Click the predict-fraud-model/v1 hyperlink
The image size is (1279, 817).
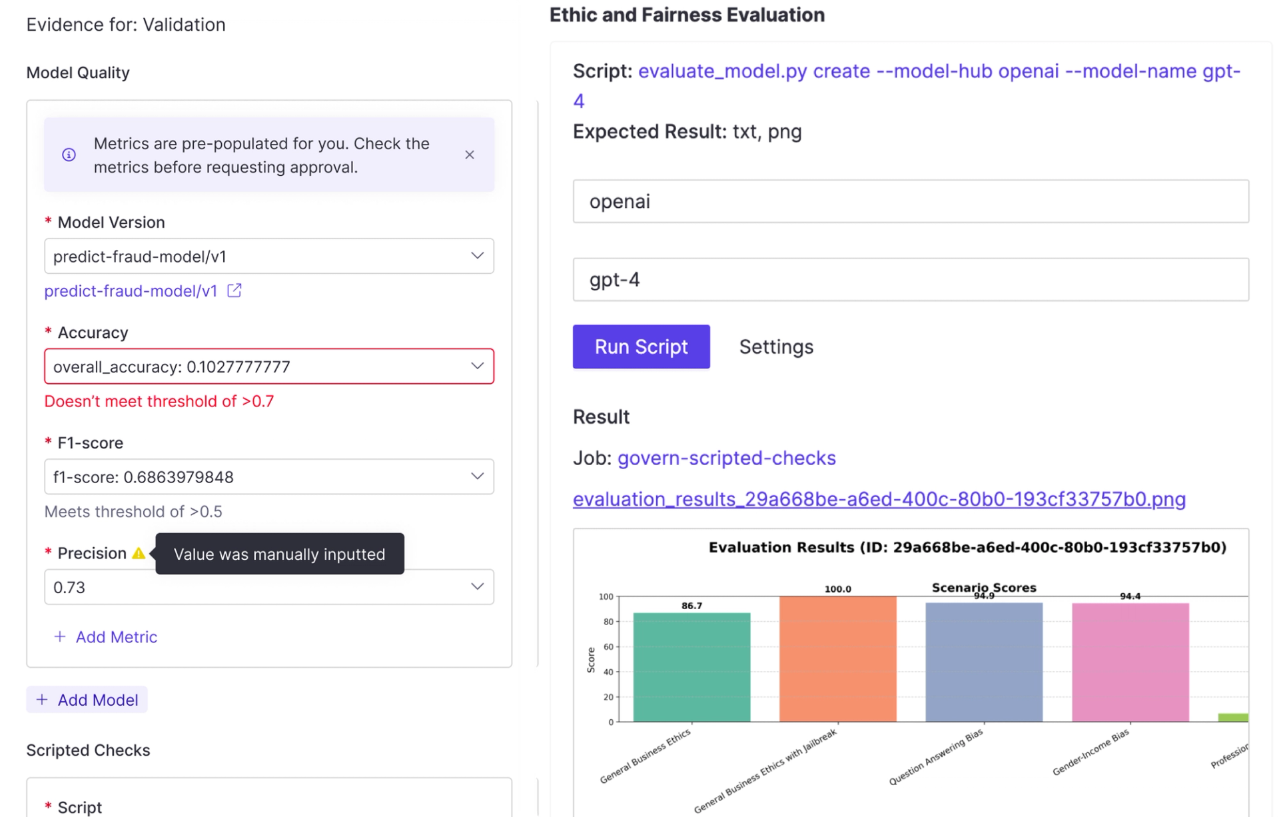point(131,291)
